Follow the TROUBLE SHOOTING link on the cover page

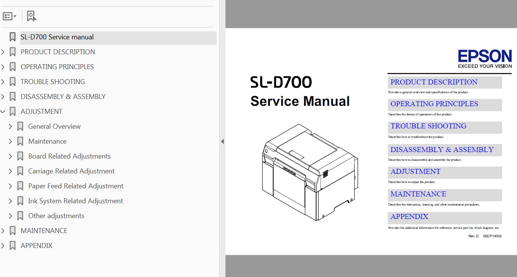coord(428,126)
